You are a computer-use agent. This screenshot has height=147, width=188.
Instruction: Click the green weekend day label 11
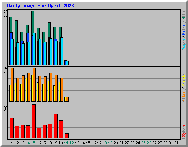(x=66, y=143)
